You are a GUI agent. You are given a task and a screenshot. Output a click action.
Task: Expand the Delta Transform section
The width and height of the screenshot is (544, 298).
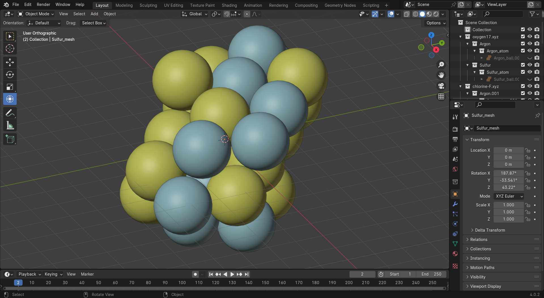pos(490,230)
